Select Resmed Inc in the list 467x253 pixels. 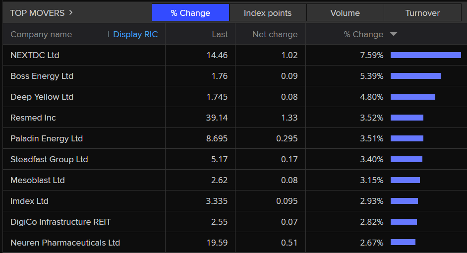click(33, 118)
